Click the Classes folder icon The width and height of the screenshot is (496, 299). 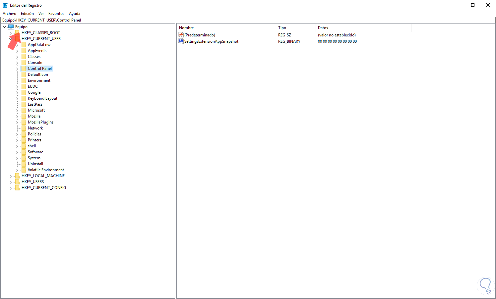24,57
